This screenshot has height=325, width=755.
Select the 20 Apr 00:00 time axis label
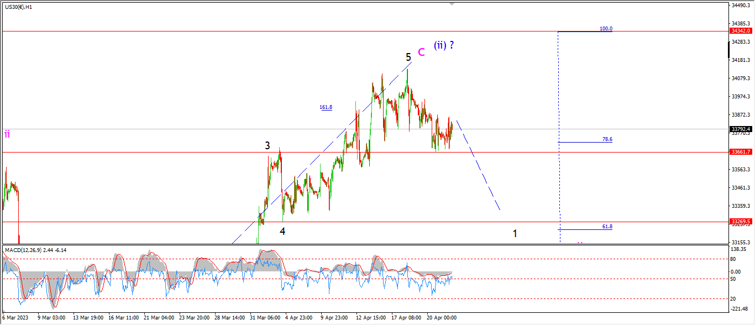click(442, 318)
